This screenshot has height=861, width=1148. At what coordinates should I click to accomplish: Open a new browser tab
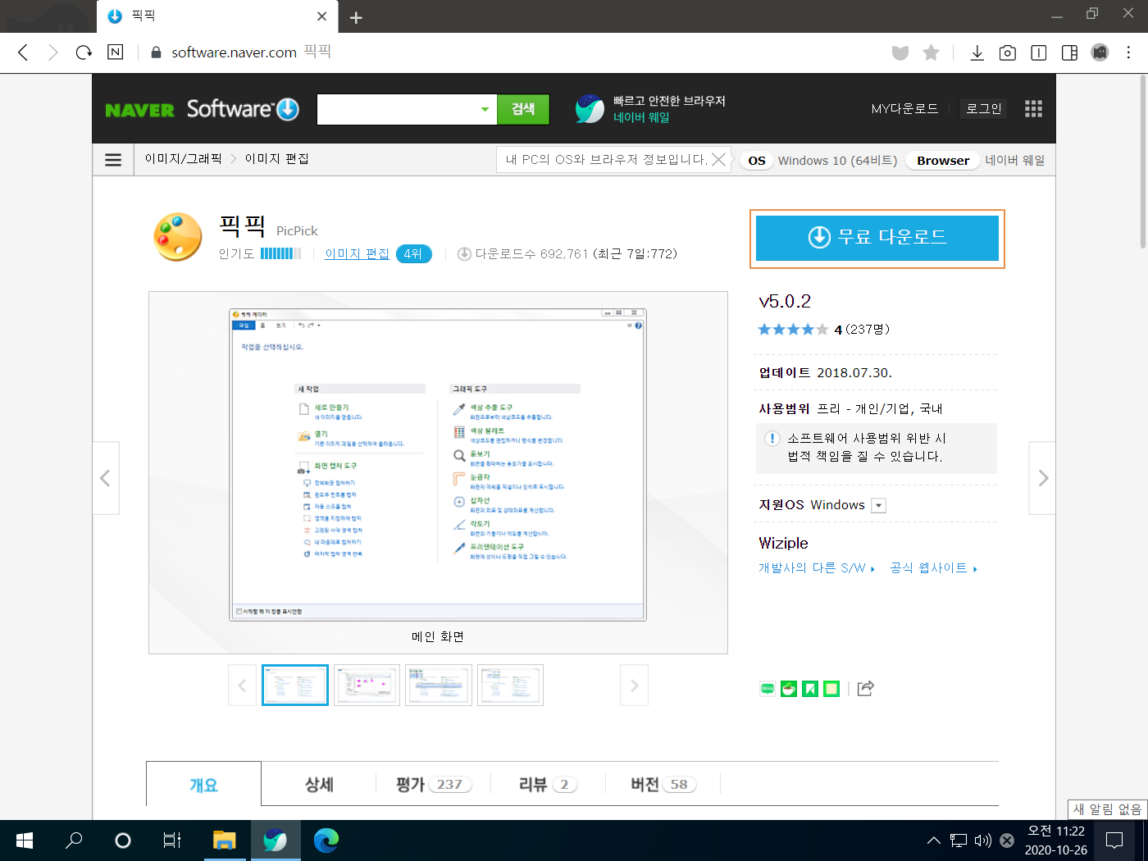tap(356, 17)
